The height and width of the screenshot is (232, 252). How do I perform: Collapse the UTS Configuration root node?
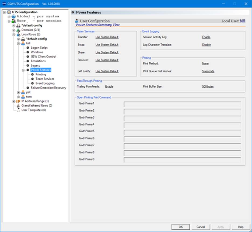pos(4,12)
